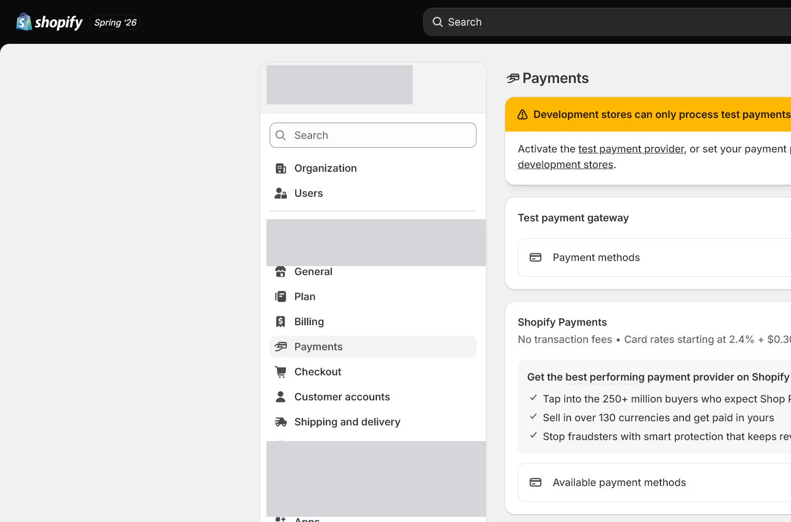The width and height of the screenshot is (791, 522).
Task: Go to General settings
Action: (373, 271)
